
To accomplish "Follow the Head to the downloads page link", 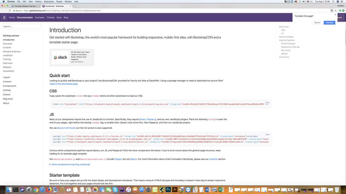I will coord(64,84).
